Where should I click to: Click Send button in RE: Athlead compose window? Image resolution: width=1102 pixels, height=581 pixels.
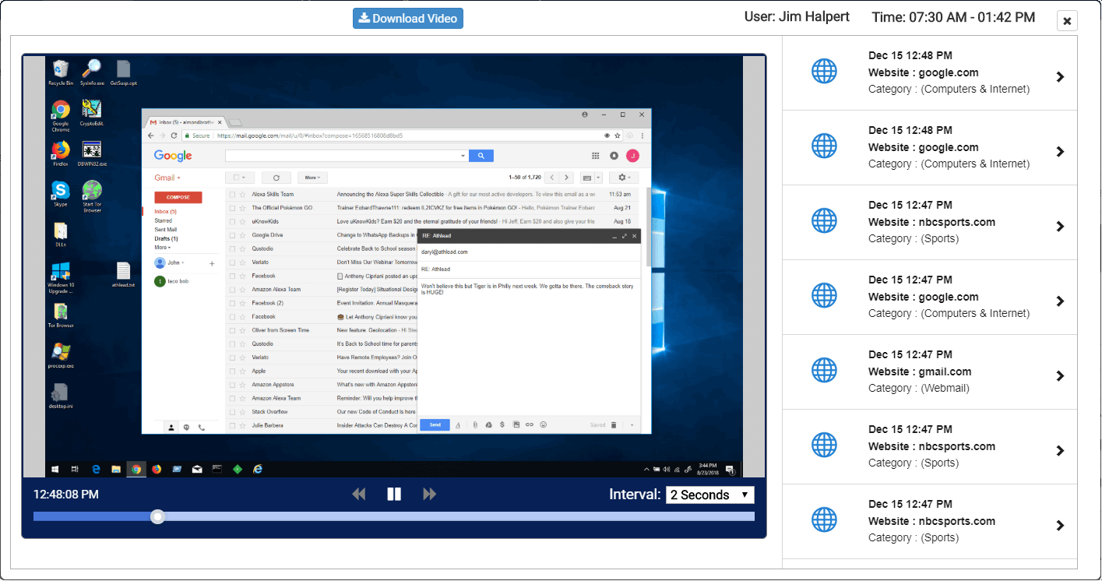[435, 424]
